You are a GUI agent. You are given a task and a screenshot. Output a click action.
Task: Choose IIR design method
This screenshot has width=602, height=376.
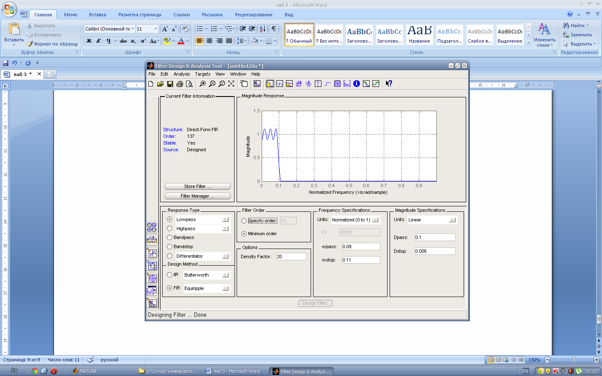[x=170, y=275]
